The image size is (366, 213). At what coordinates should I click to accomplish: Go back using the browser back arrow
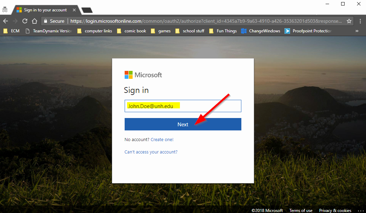[6, 21]
